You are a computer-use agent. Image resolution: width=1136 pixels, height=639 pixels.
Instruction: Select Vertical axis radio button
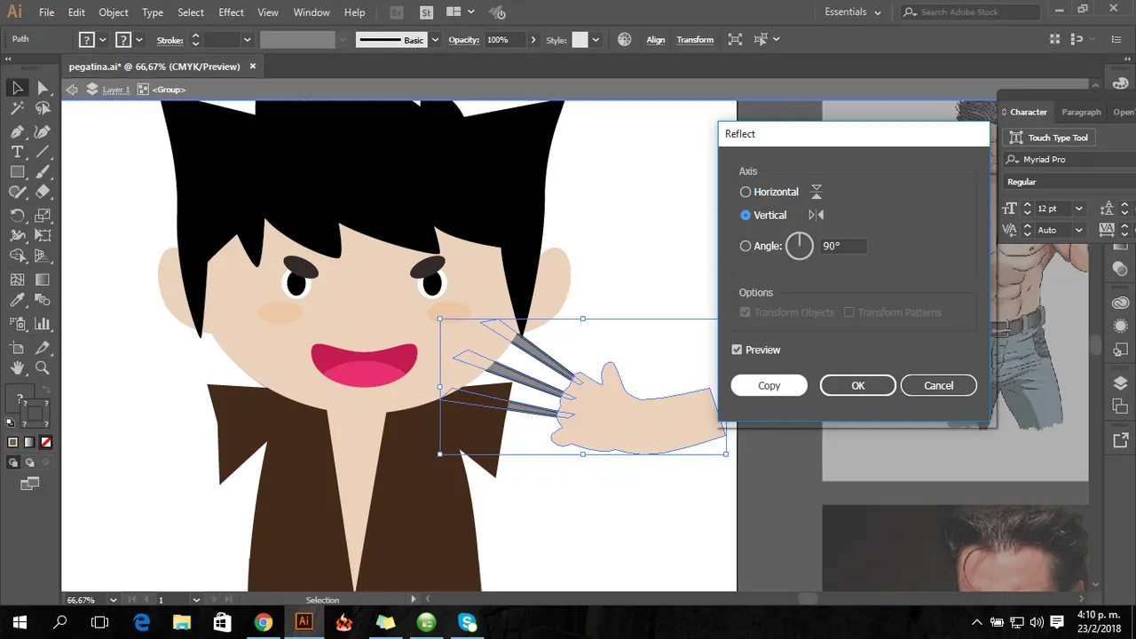745,215
